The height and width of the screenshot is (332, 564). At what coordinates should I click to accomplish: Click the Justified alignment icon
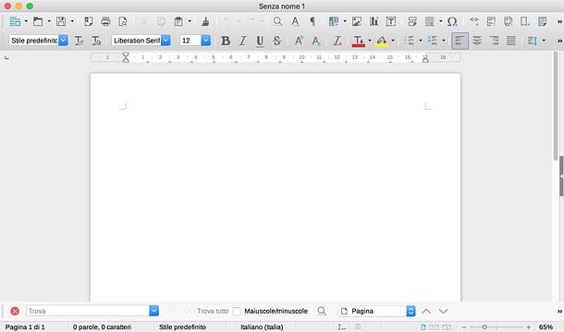(511, 41)
